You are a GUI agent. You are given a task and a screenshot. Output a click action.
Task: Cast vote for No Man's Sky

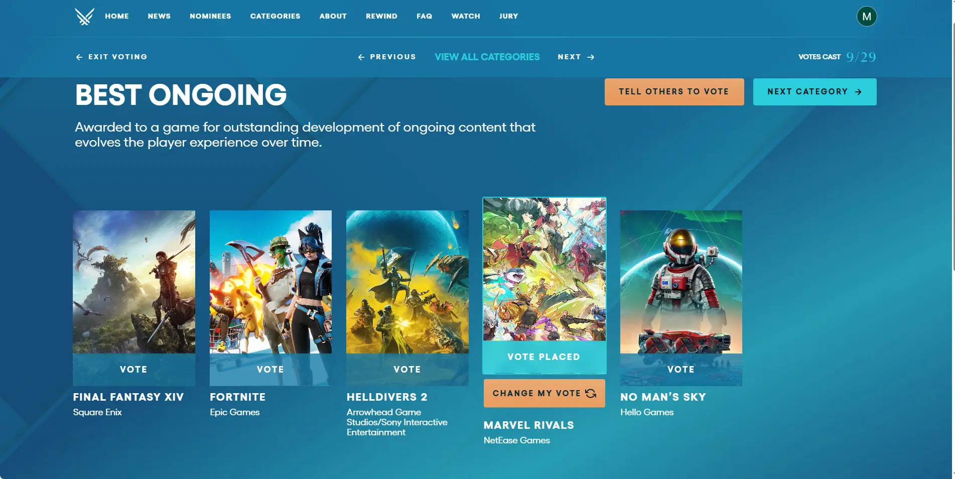coord(681,370)
